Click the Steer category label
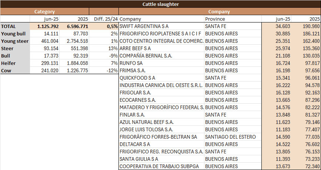This screenshot has height=170, width=321. 15,48
